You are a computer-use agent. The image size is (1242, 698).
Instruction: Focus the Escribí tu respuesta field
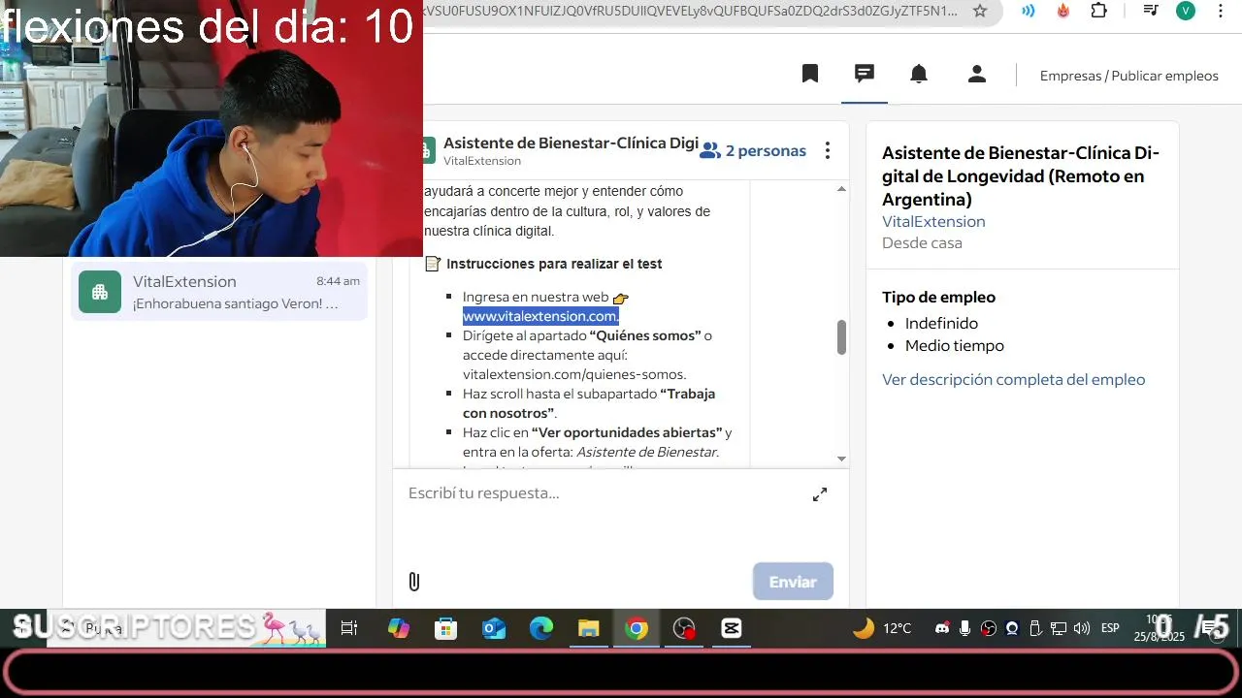(602, 493)
